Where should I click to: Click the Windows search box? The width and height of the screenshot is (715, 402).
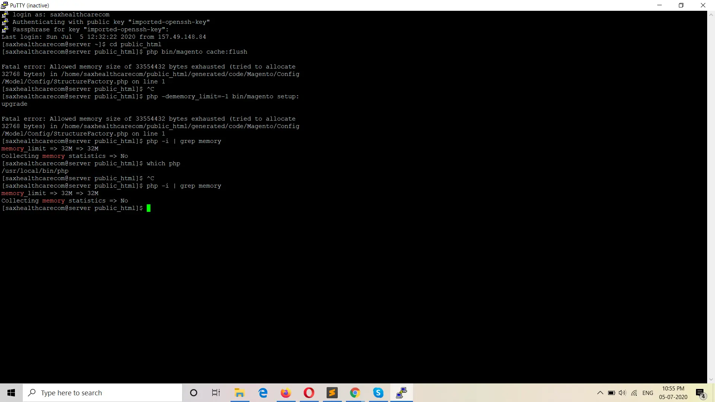point(103,393)
